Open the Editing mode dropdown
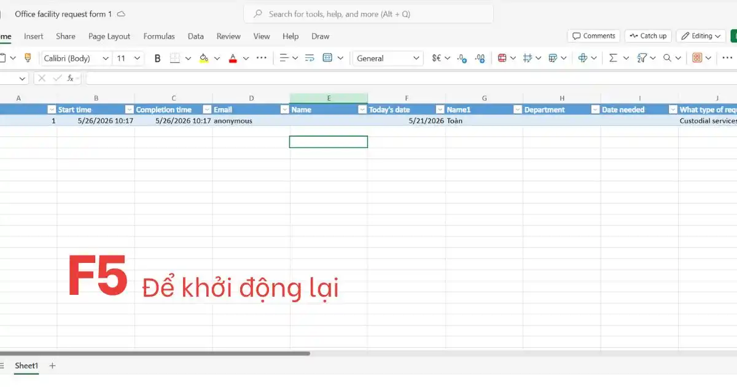 [x=701, y=36]
